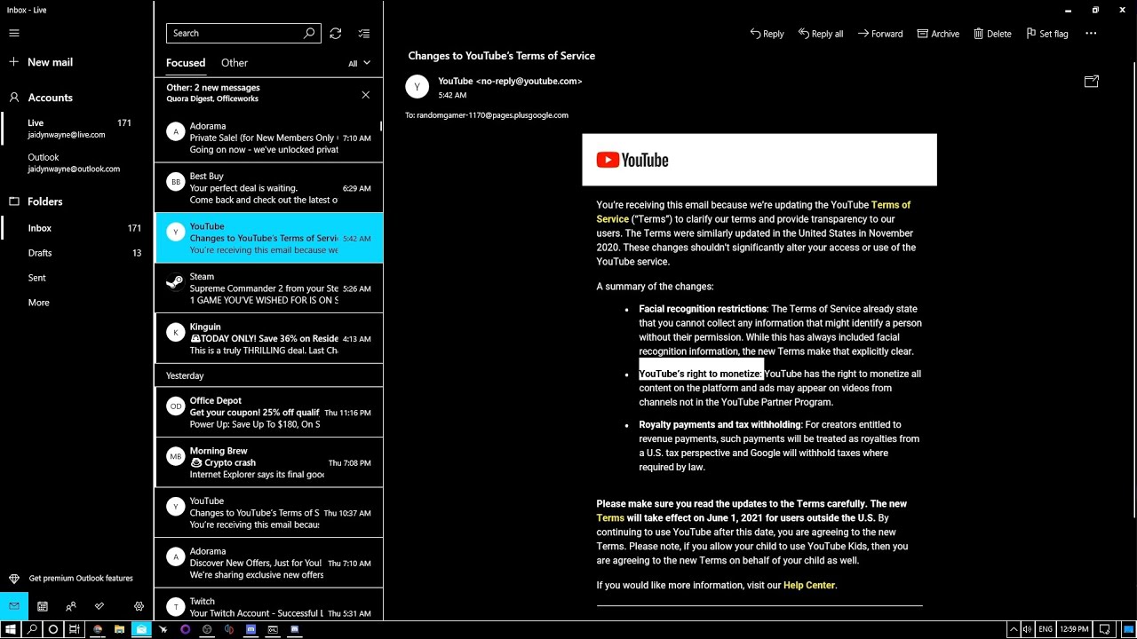The height and width of the screenshot is (639, 1137).
Task: Open Thursday 10:37 AM YouTube email
Action: [x=268, y=512]
